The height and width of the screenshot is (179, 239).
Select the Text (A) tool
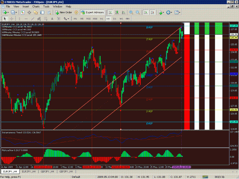pos(52,19)
